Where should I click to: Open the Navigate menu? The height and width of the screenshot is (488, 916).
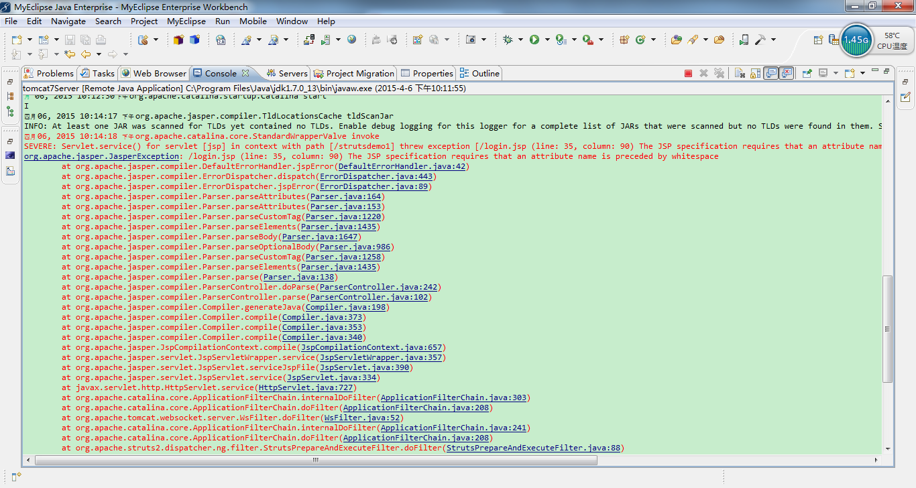[68, 21]
